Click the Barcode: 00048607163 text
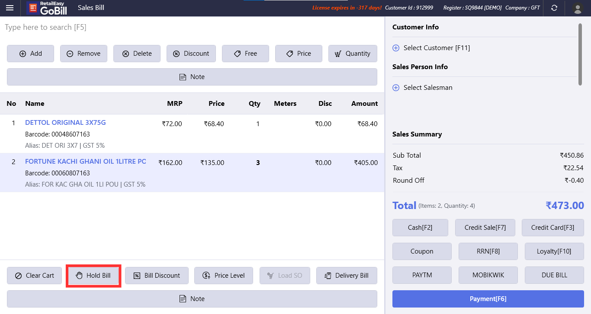Image resolution: width=591 pixels, height=314 pixels. (58, 134)
